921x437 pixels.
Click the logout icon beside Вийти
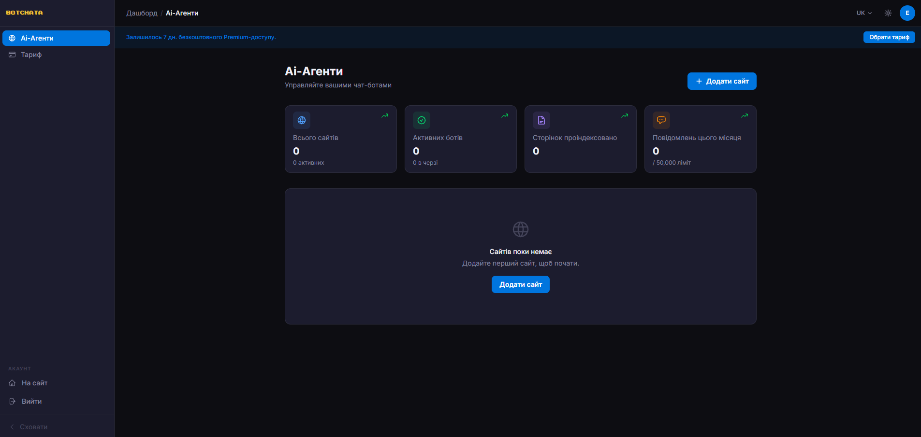pos(13,401)
